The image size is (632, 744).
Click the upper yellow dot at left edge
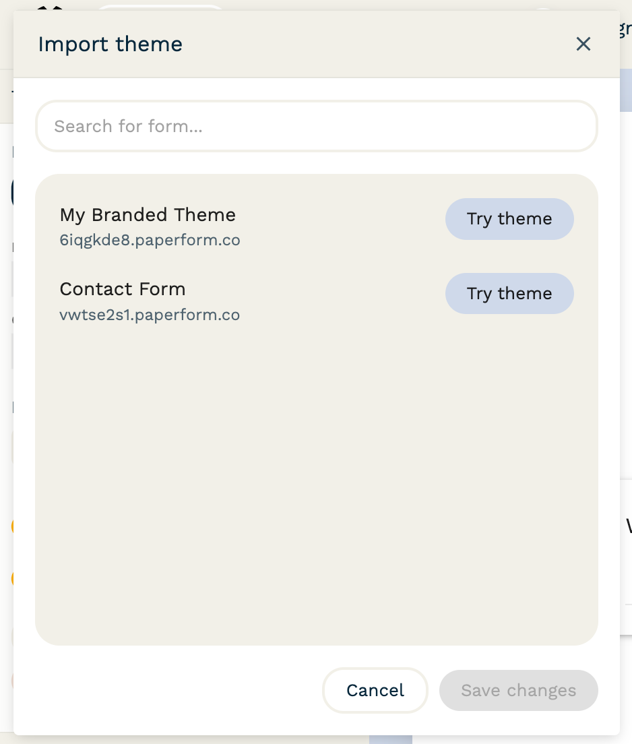tap(13, 526)
